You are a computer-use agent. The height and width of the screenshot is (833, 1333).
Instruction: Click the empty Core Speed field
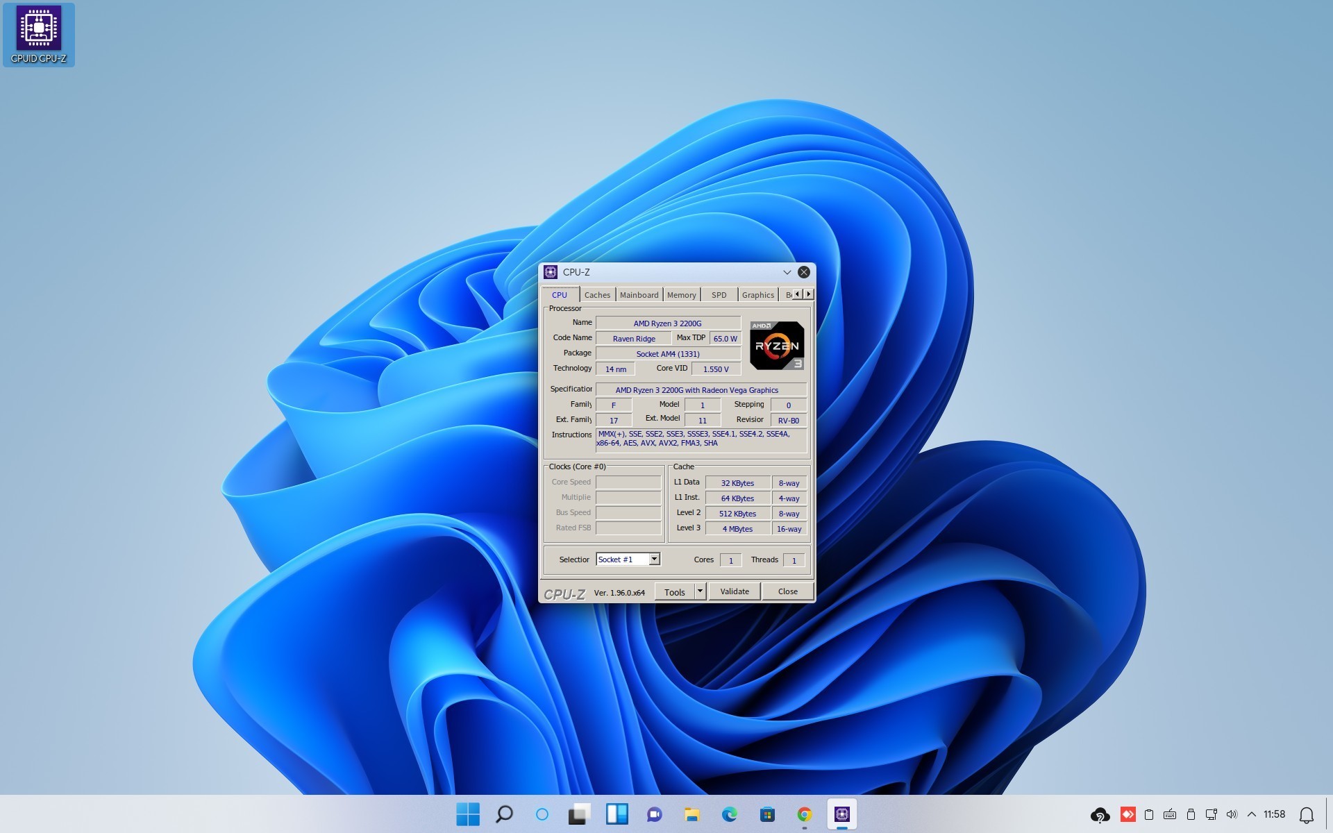coord(628,482)
